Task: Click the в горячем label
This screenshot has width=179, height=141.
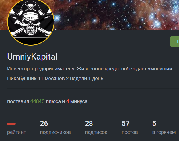Action: (164, 132)
